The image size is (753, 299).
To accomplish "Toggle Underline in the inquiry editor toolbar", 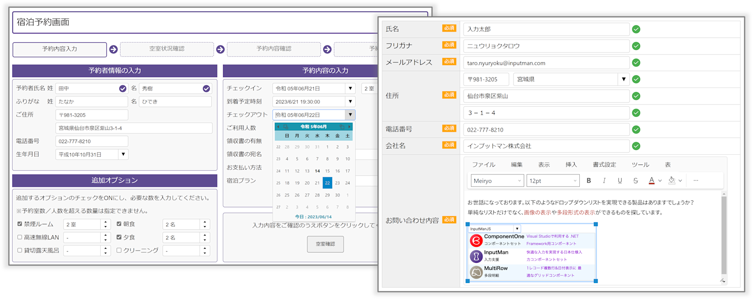I will (x=620, y=181).
